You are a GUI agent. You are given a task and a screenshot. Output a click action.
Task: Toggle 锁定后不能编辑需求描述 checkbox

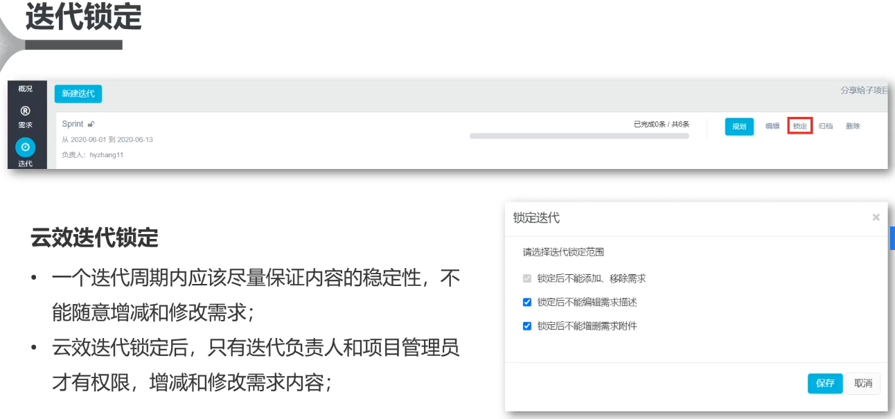[527, 302]
